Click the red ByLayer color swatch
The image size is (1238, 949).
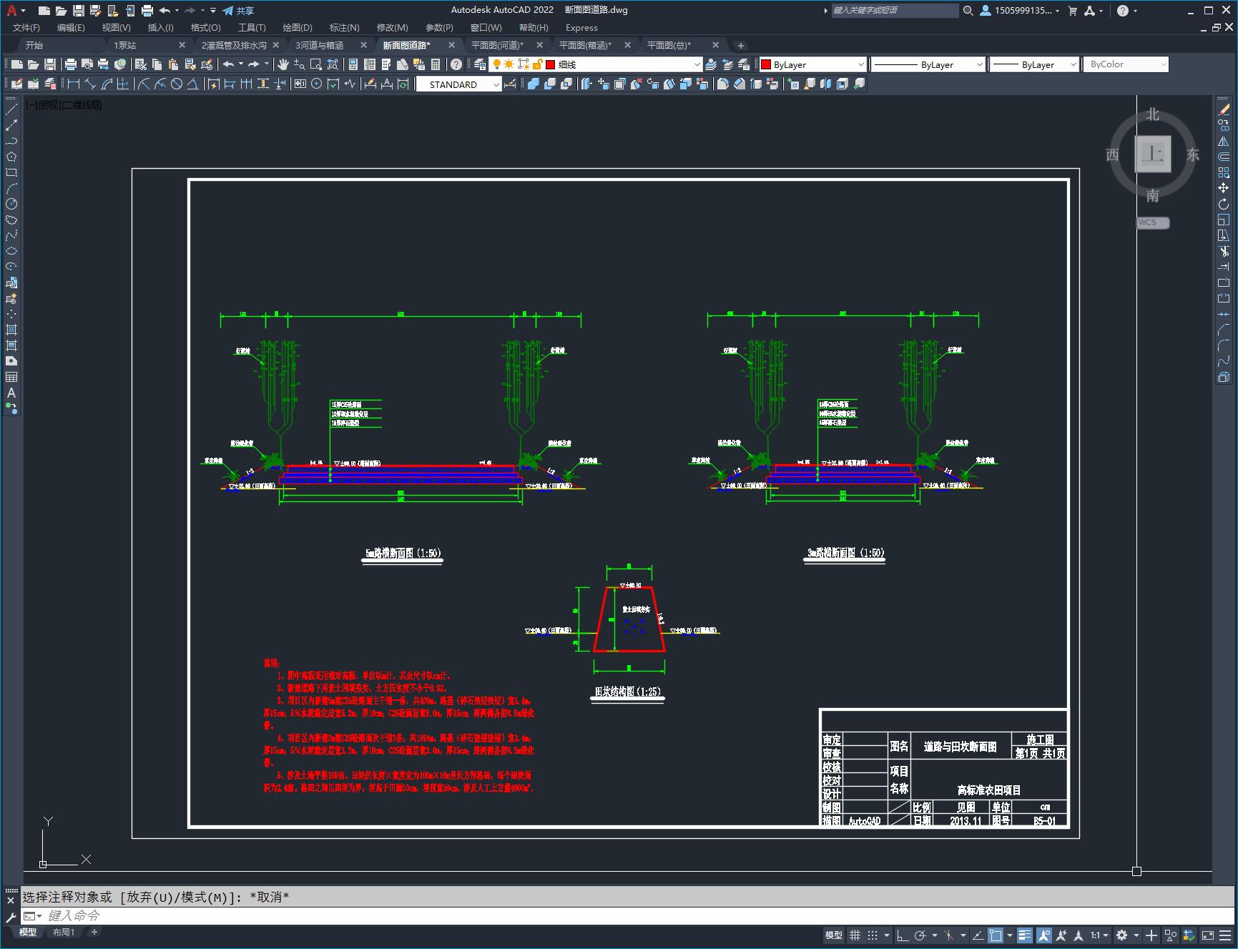766,64
